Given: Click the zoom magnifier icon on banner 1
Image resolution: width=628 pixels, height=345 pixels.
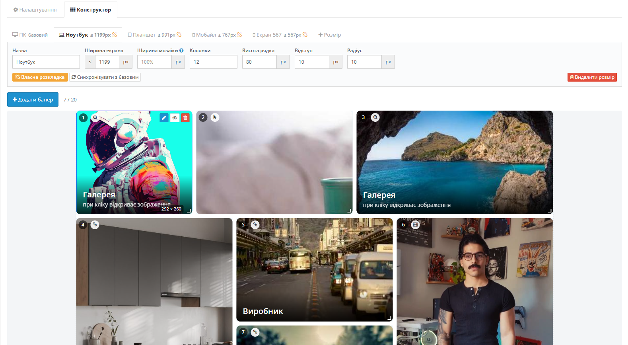Looking at the screenshot, I should click(95, 118).
